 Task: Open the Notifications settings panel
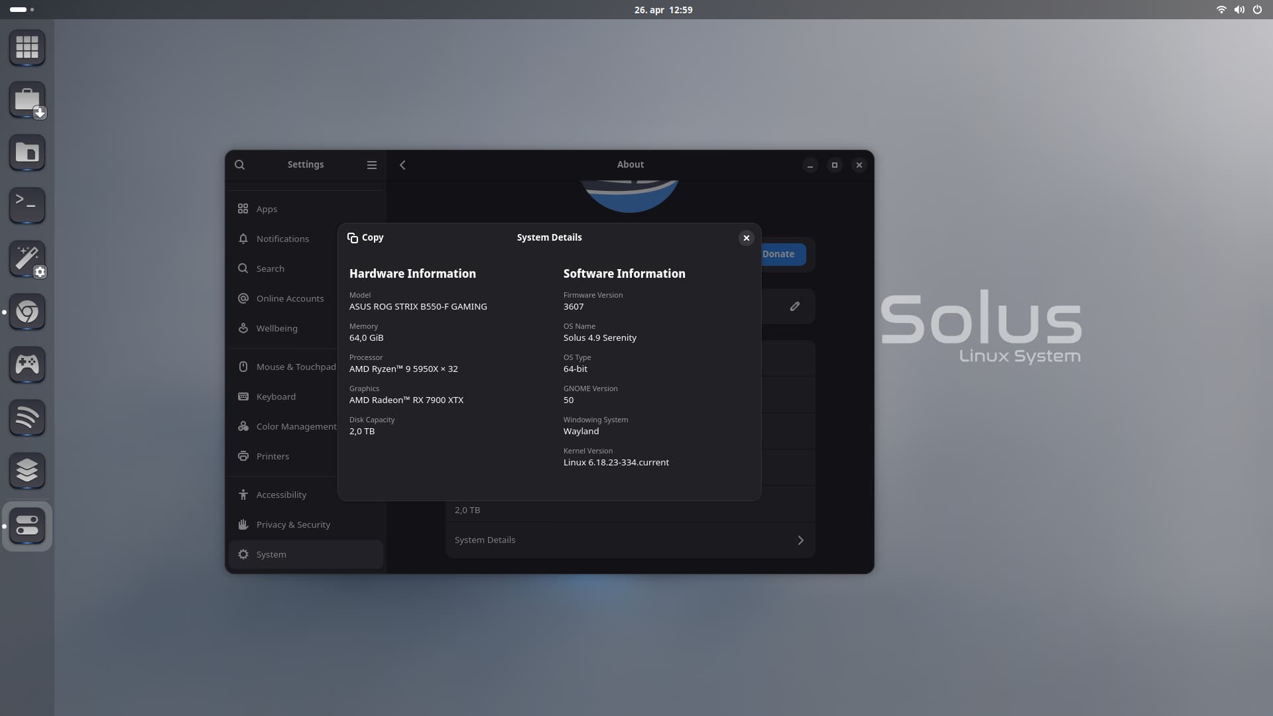[282, 239]
